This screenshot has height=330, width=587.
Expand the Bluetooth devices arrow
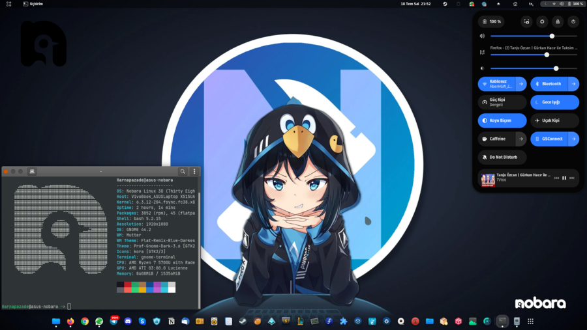tap(573, 84)
